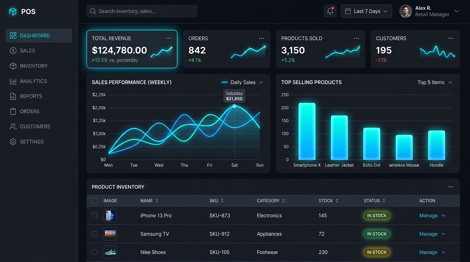Open the Inventory menu item
The height and width of the screenshot is (262, 470).
[39, 66]
